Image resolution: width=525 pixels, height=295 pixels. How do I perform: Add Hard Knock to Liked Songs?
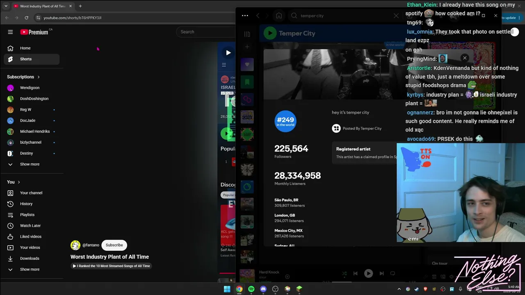click(x=287, y=277)
